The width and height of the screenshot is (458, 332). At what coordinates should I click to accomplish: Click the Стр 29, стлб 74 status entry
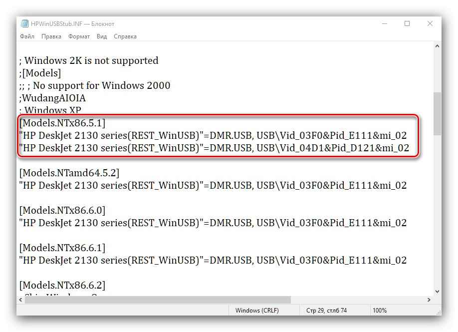326,311
